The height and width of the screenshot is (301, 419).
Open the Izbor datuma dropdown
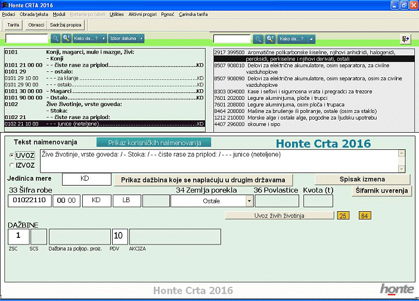tap(126, 39)
